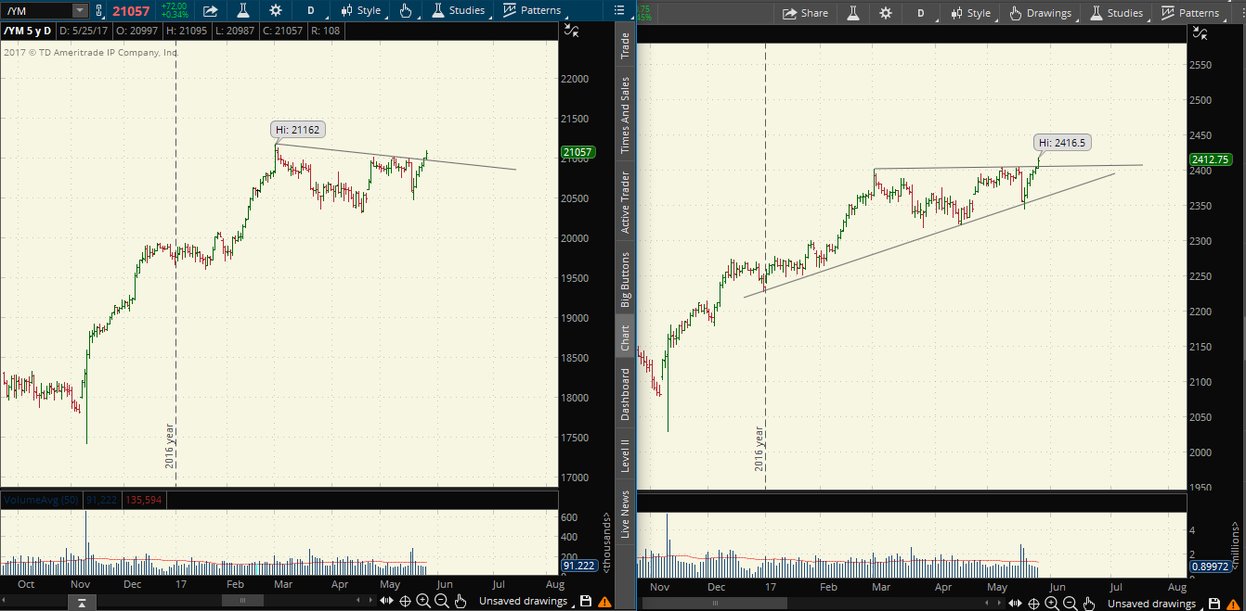Open right chart settings gear
This screenshot has height=611, width=1246.
point(886,13)
